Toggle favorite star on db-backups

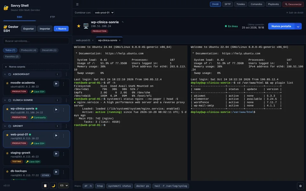tap(7, 172)
